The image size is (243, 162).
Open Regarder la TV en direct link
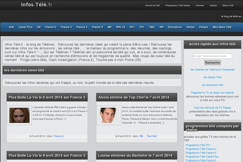[x=212, y=93]
